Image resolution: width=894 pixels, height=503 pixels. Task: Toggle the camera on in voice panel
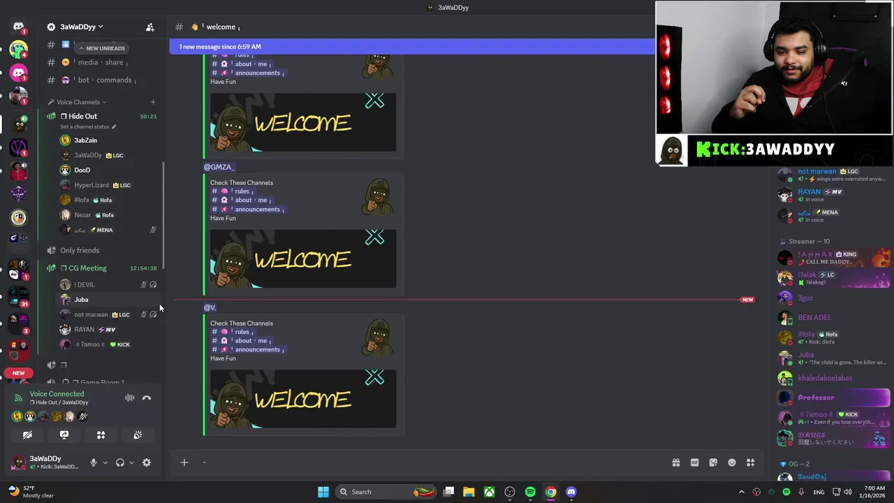pos(27,435)
